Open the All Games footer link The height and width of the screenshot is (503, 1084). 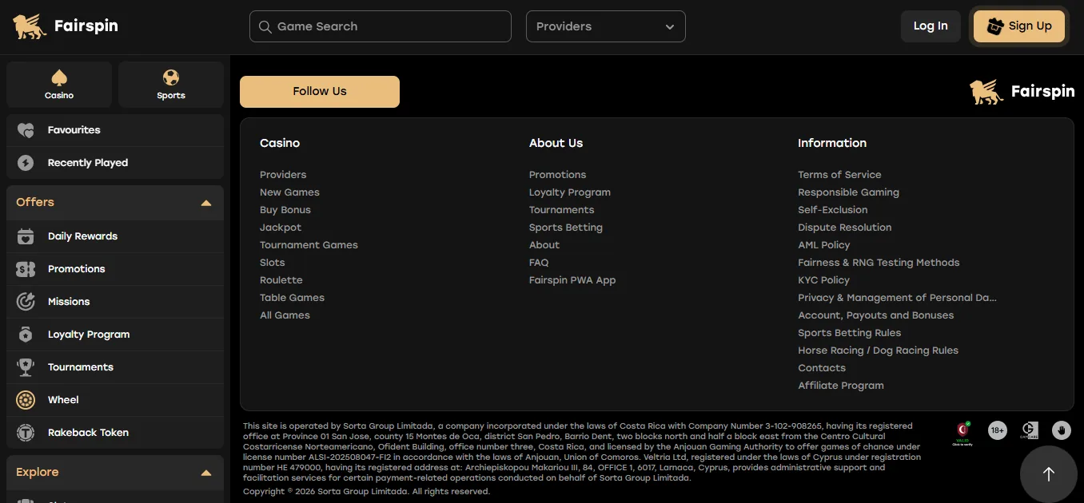pyautogui.click(x=285, y=315)
